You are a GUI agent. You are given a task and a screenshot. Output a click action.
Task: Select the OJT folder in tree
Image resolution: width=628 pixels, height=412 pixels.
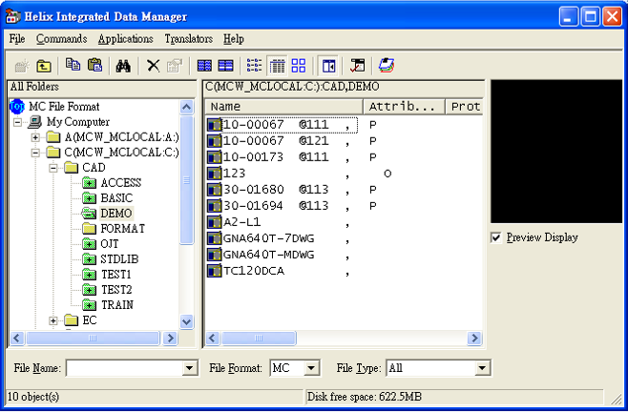pos(110,244)
